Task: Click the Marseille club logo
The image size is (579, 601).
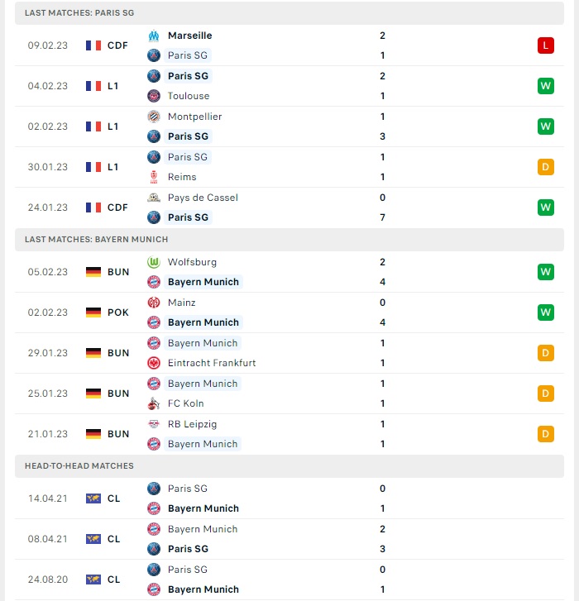Action: click(154, 36)
